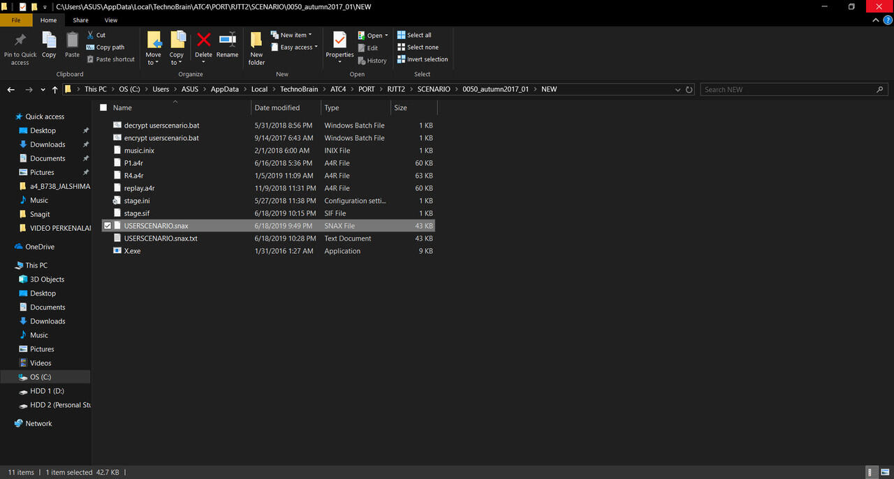Expand the Easy access dropdown
This screenshot has width=894, height=479.
pos(299,47)
